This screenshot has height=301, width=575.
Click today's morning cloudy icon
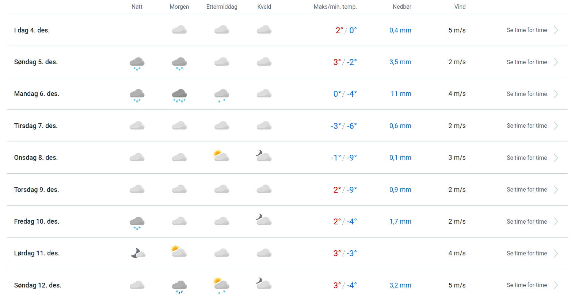[179, 30]
